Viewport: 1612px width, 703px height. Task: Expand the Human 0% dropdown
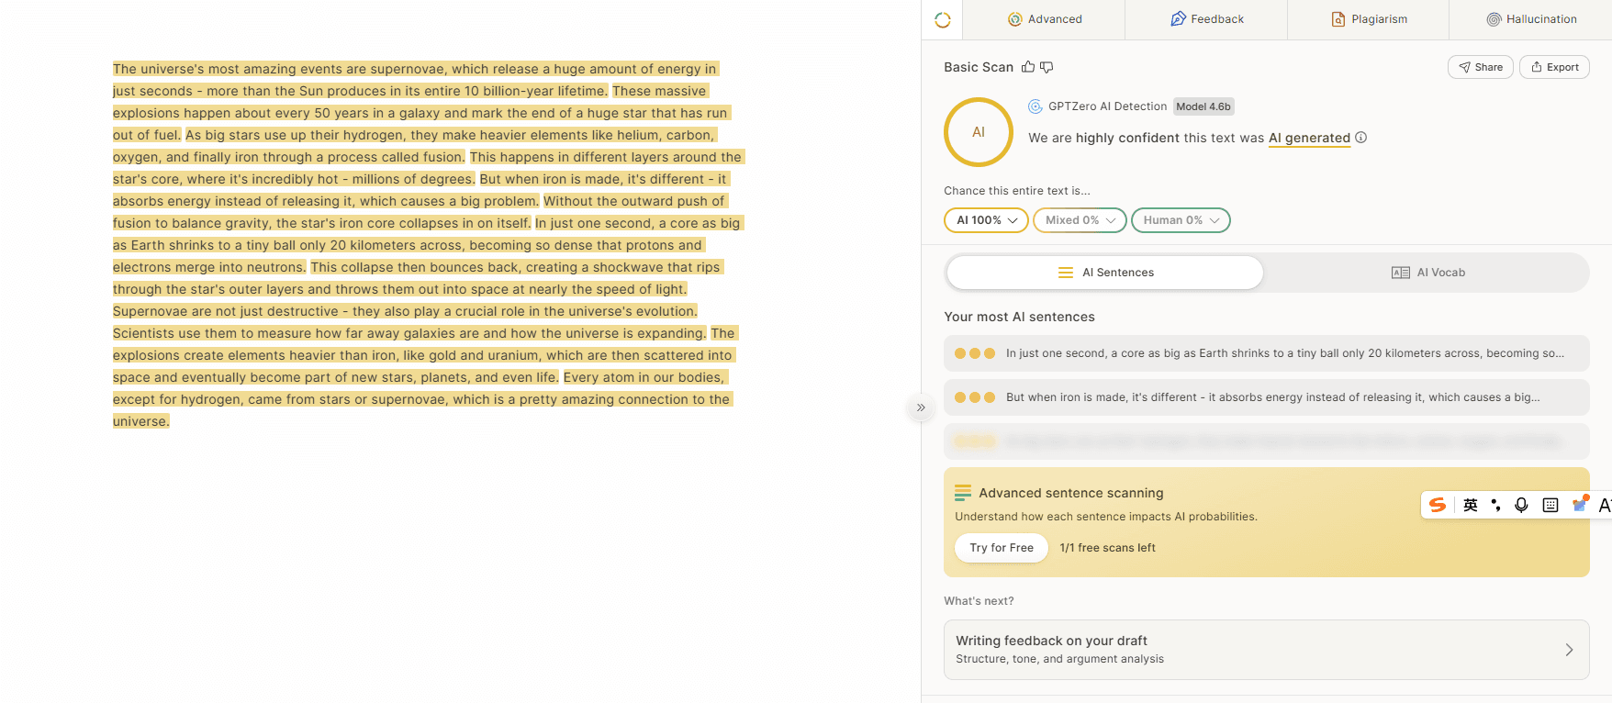1181,220
